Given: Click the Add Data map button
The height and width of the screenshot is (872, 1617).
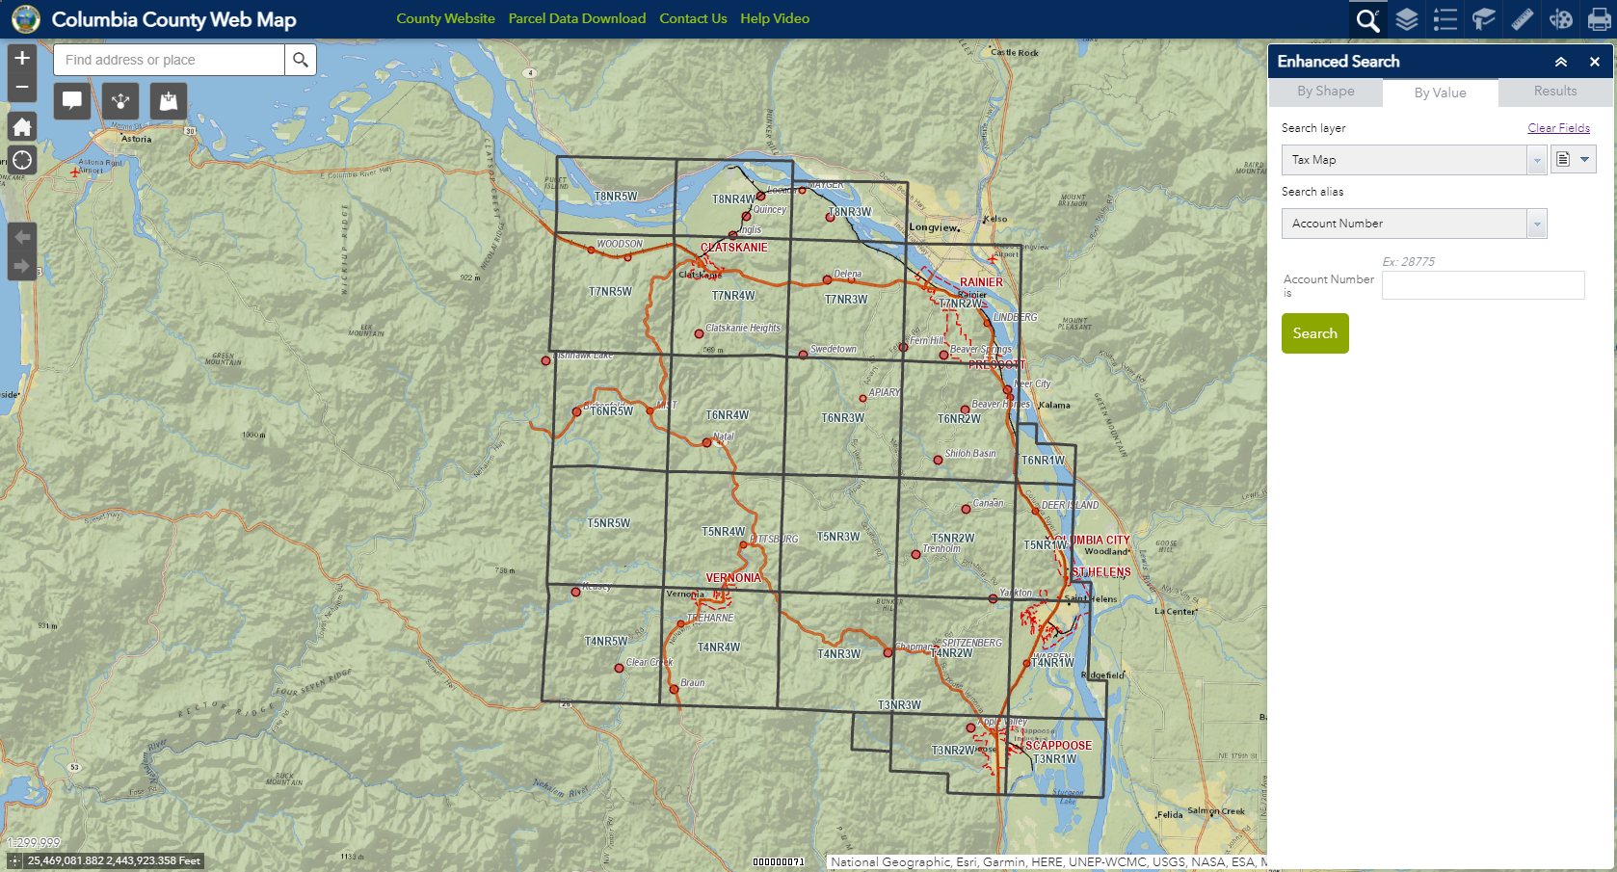Looking at the screenshot, I should (169, 100).
